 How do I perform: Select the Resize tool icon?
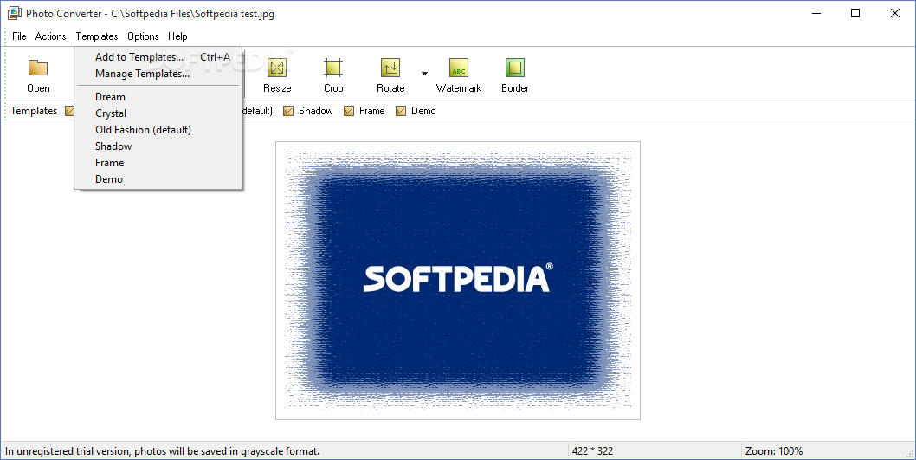[277, 68]
